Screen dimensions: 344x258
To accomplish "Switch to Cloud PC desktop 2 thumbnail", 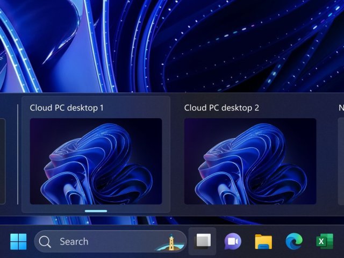I will [250, 161].
